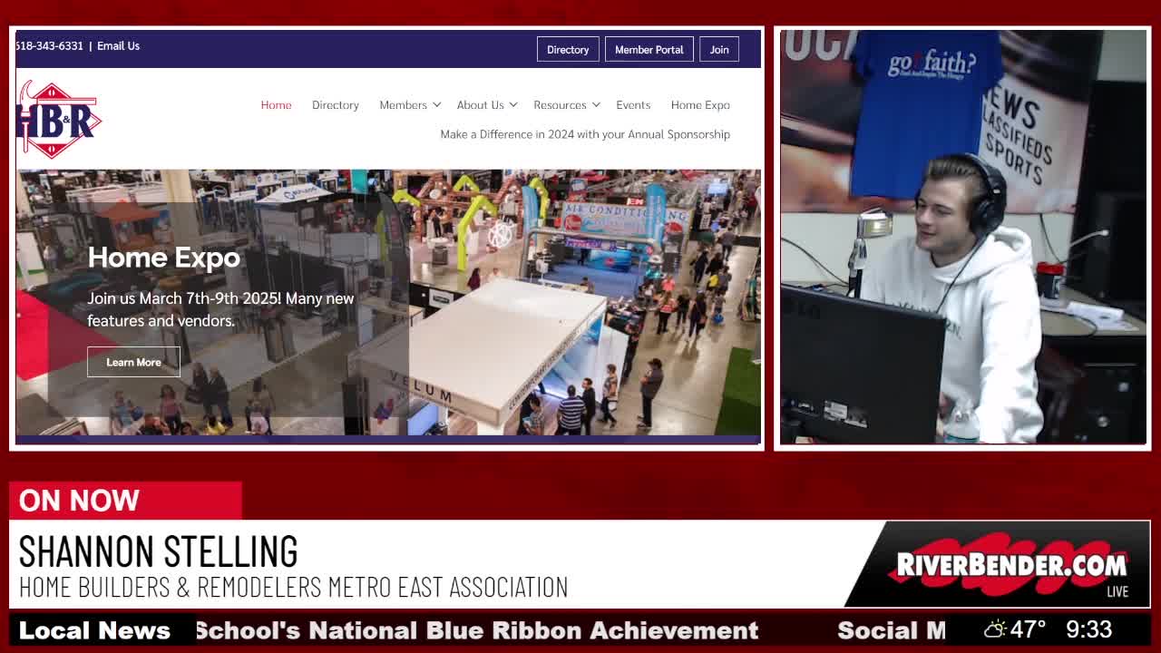The image size is (1161, 653).
Task: Click the Learn More button
Action: point(133,362)
